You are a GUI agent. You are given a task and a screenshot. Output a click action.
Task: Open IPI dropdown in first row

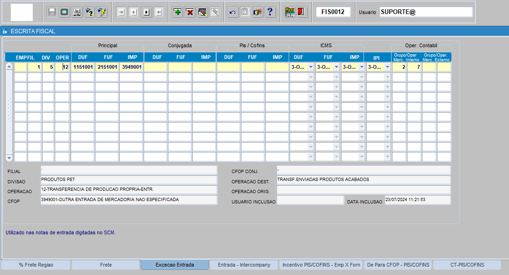pos(387,67)
